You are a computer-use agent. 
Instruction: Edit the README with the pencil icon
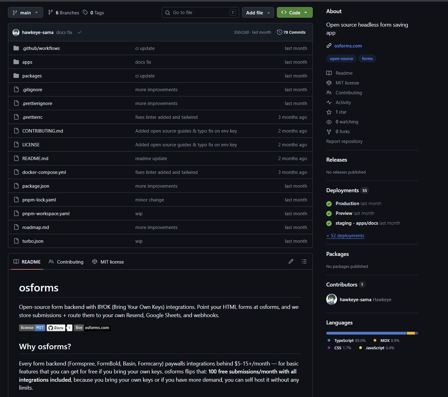click(291, 261)
